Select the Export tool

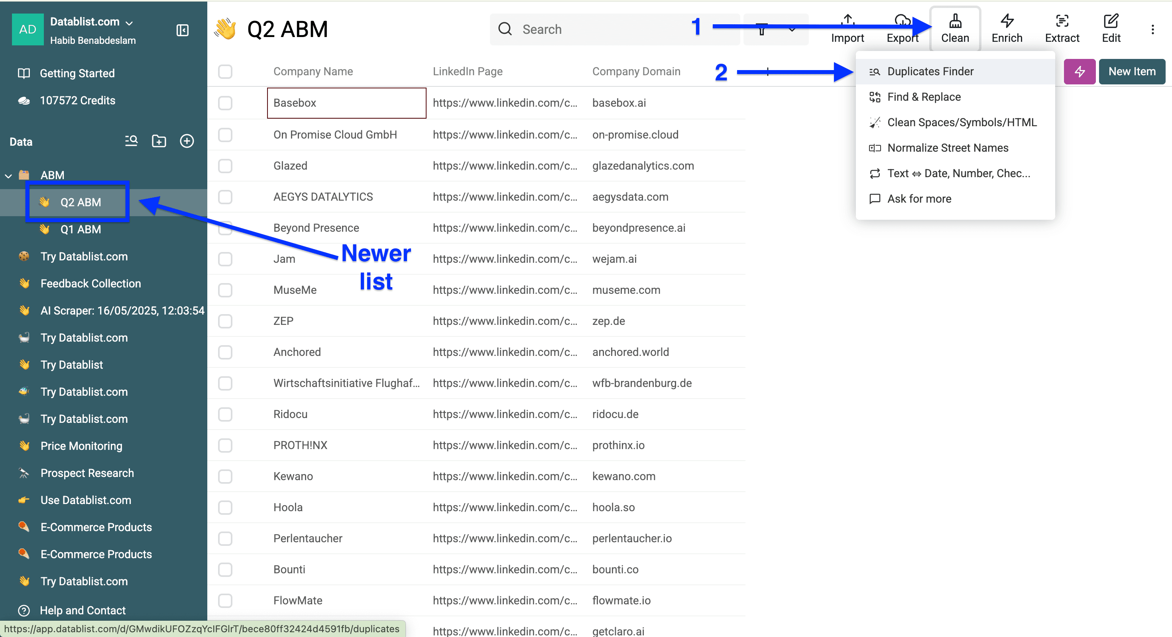click(903, 28)
